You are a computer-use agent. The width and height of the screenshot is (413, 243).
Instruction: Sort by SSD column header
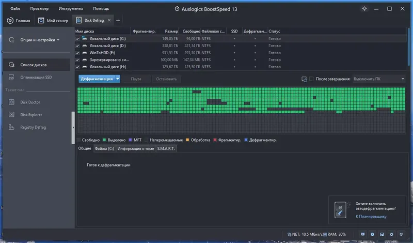coord(234,31)
